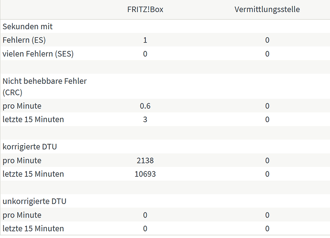Click the unkorrigierte DTU section heading

click(34, 201)
